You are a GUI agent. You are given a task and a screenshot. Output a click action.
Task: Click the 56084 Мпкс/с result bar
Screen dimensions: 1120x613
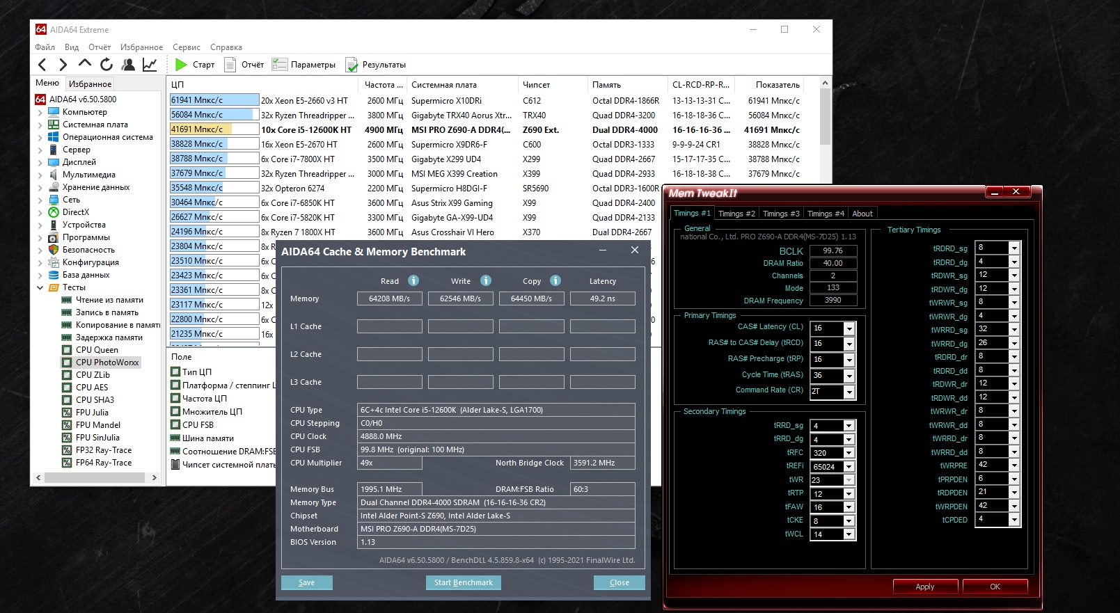(214, 115)
